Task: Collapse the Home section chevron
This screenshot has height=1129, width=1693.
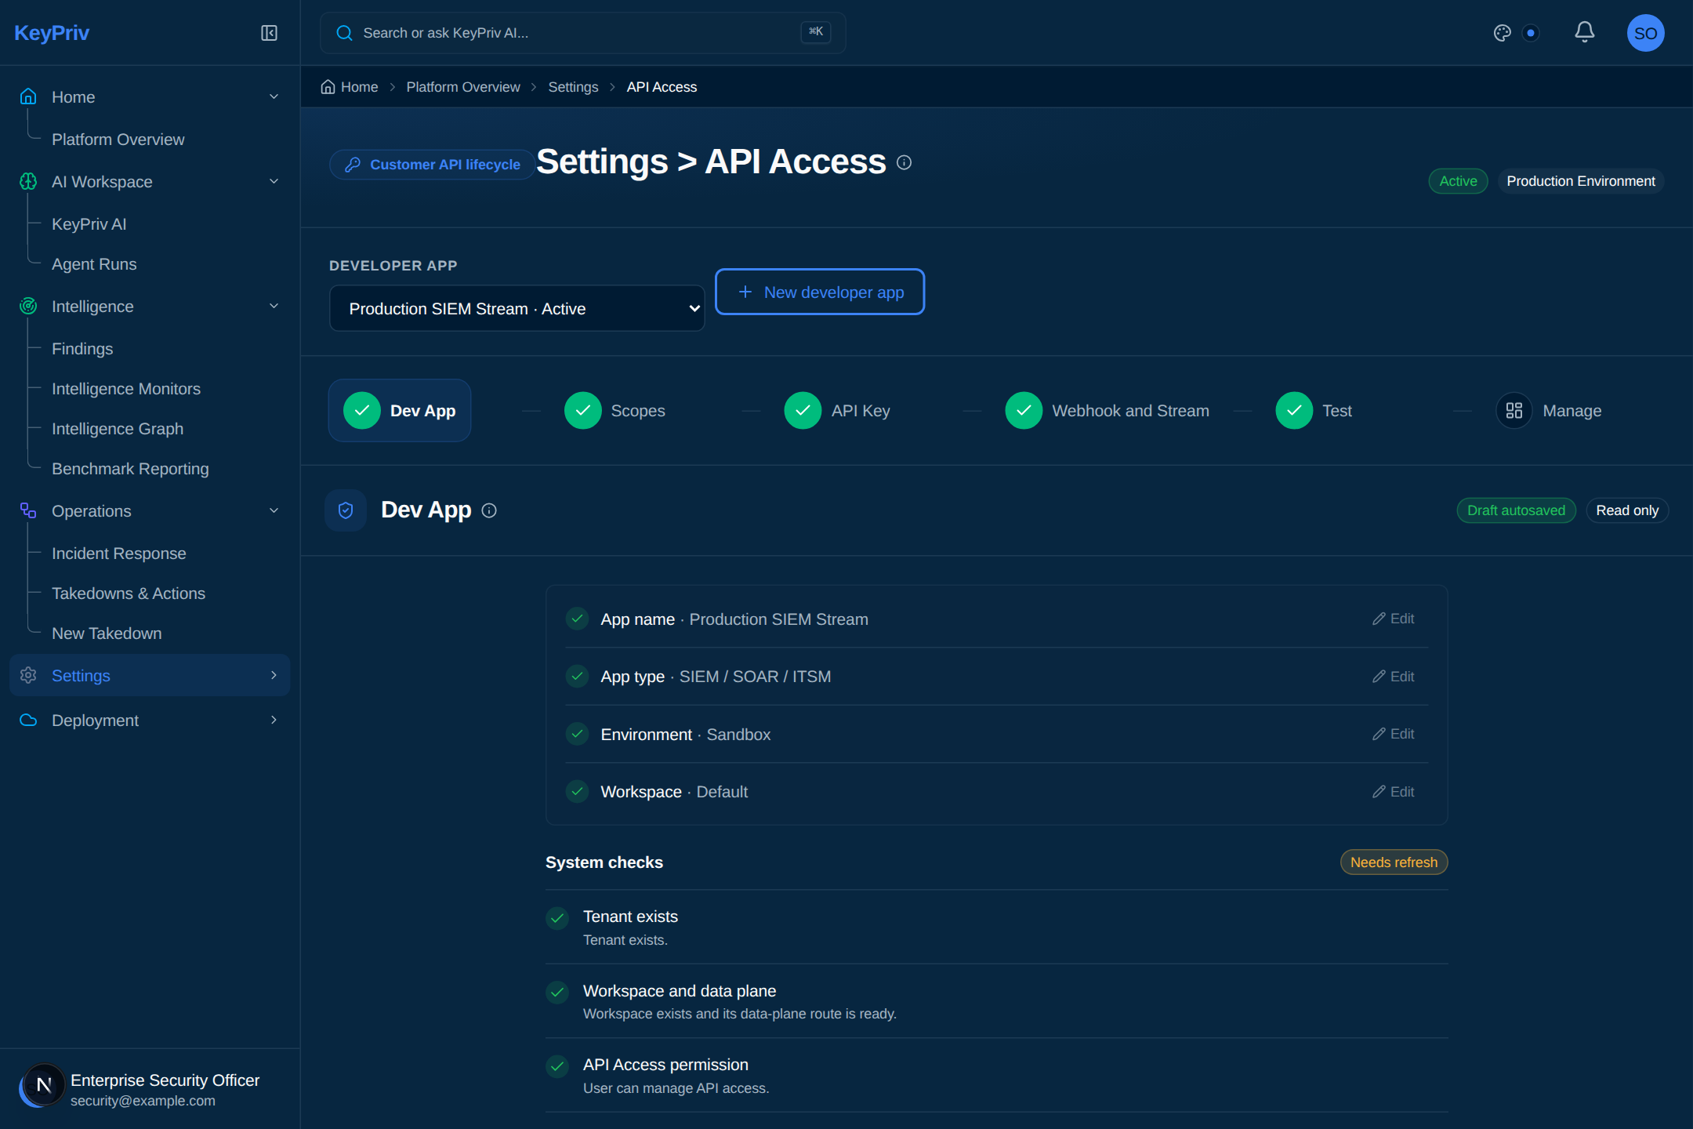Action: tap(274, 96)
